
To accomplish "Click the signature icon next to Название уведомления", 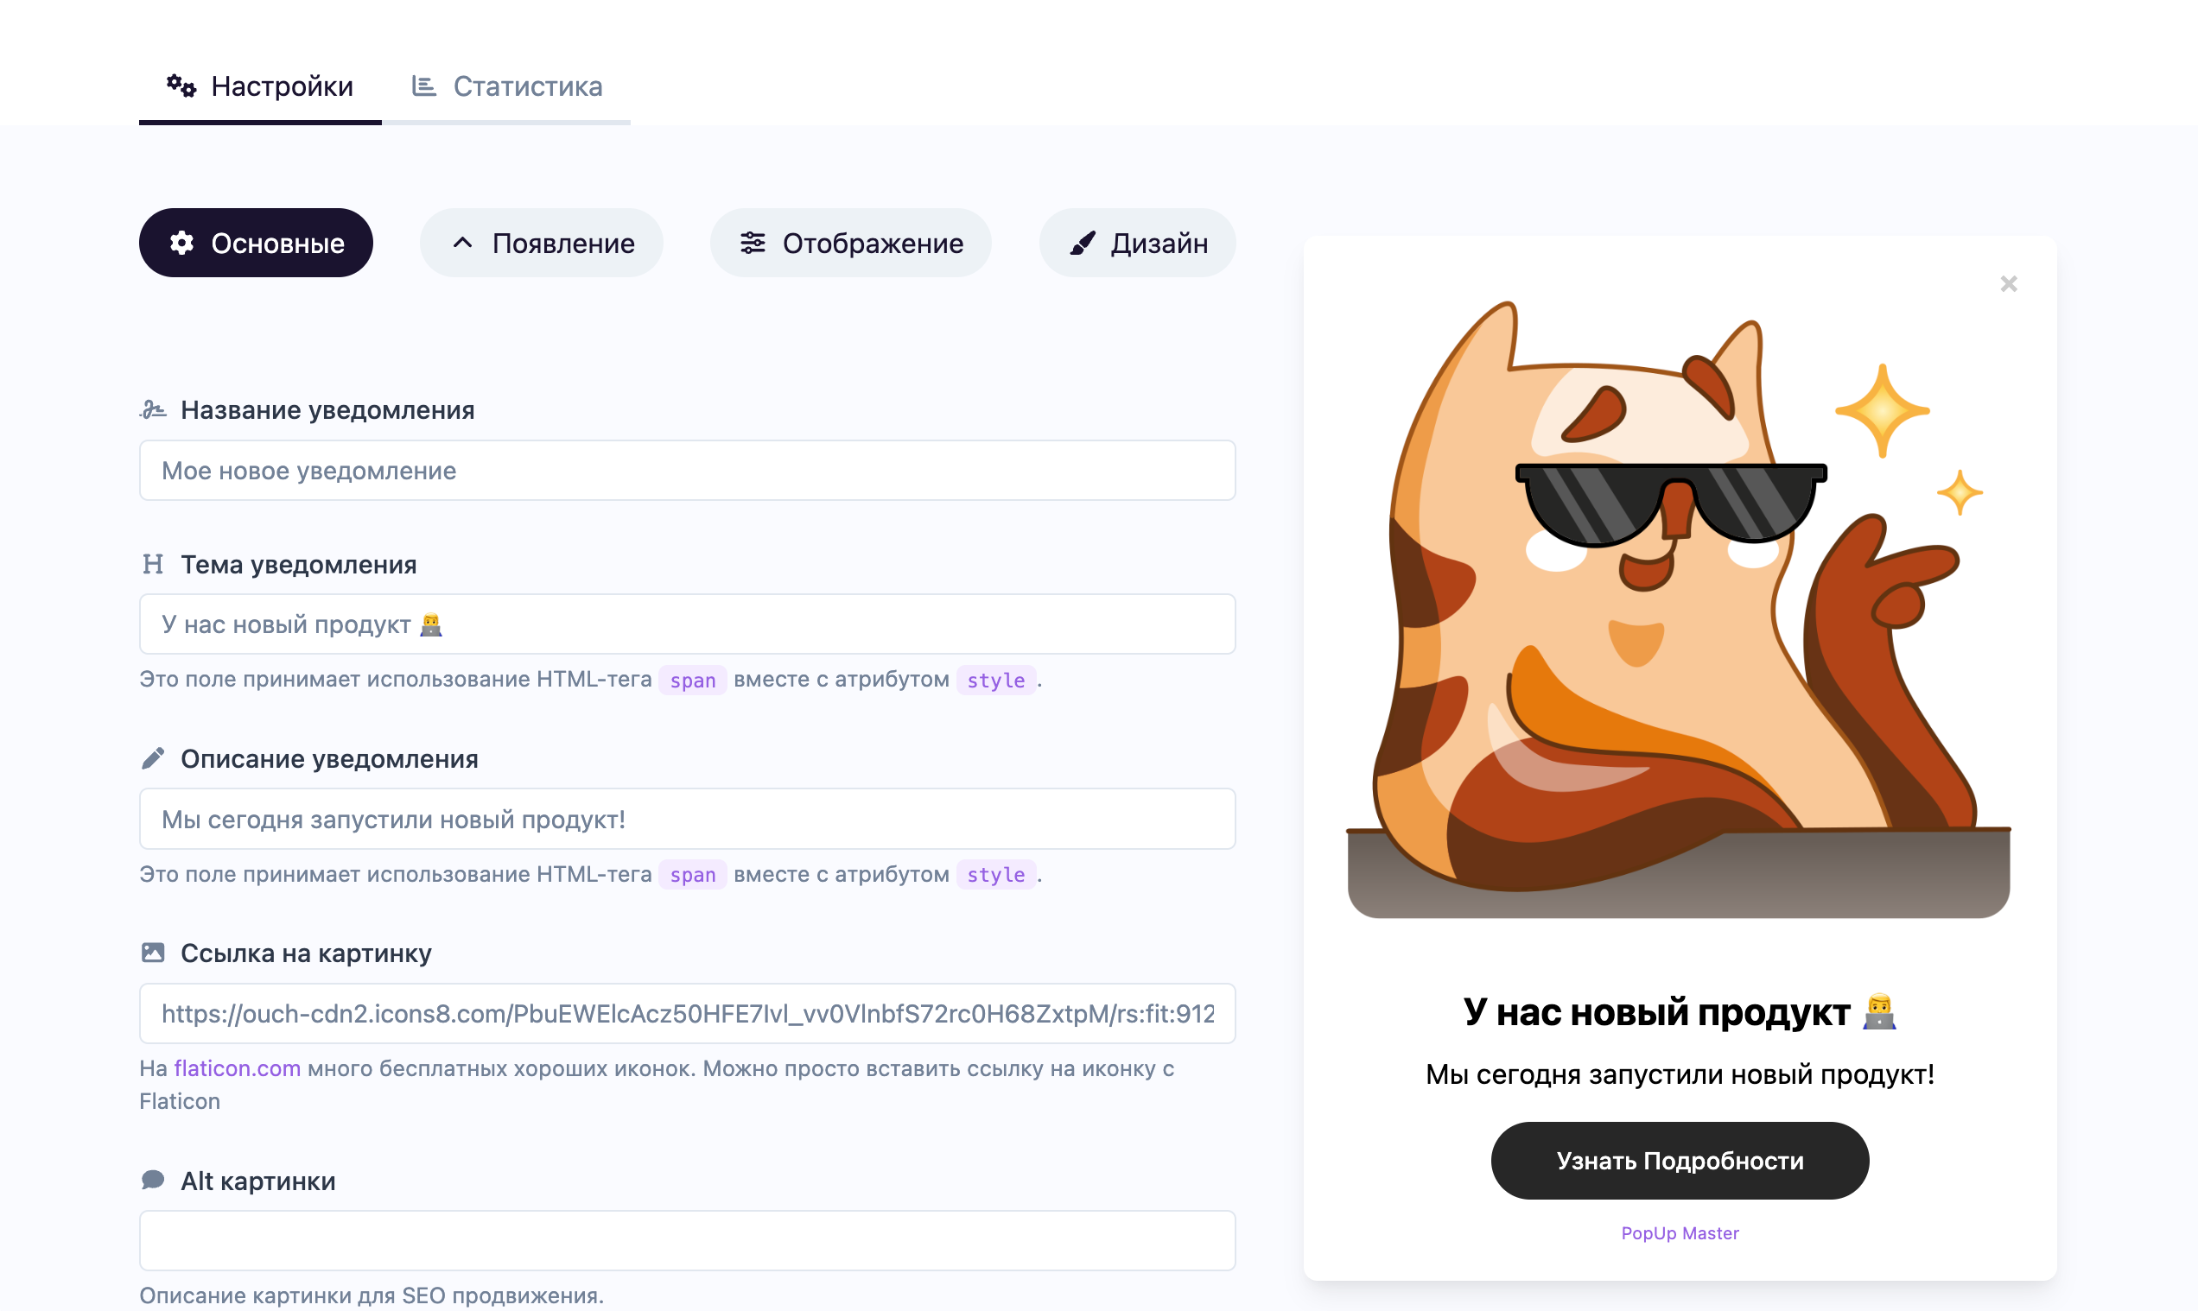I will pyautogui.click(x=153, y=410).
